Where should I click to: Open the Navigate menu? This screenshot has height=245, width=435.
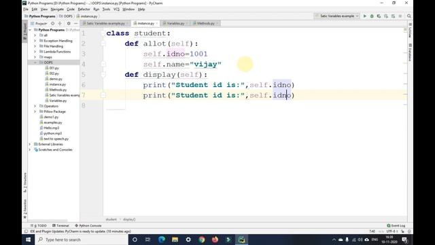click(x=57, y=9)
